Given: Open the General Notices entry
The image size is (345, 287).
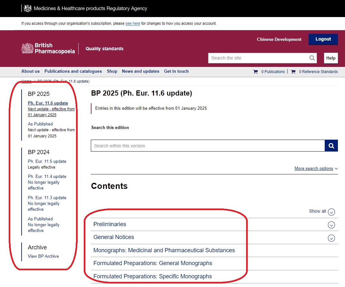Looking at the screenshot, I should (114, 237).
